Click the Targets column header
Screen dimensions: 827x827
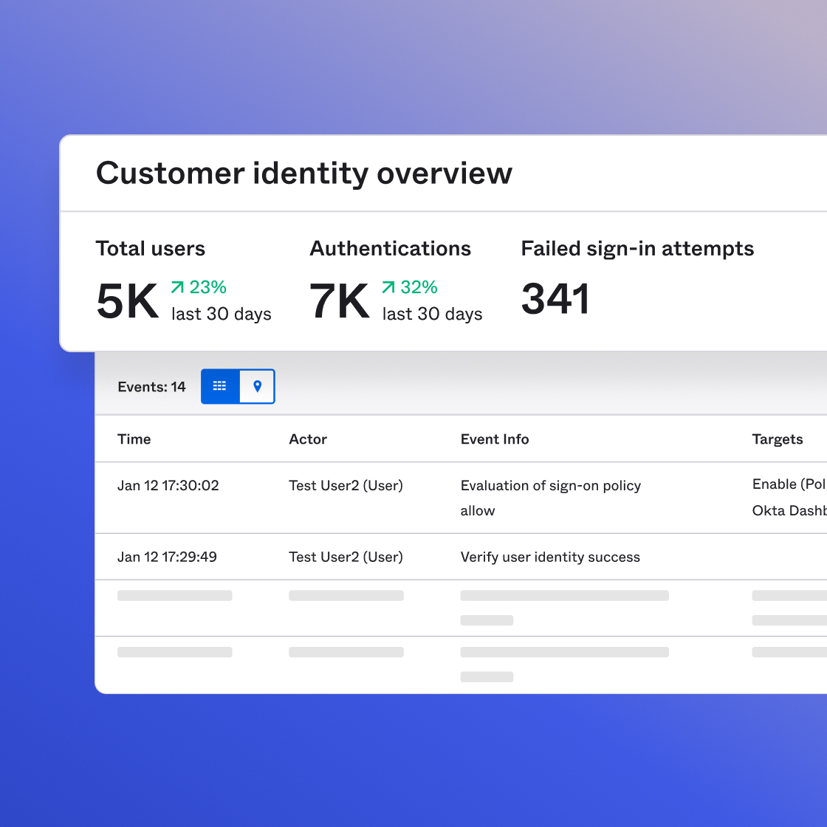(x=777, y=439)
